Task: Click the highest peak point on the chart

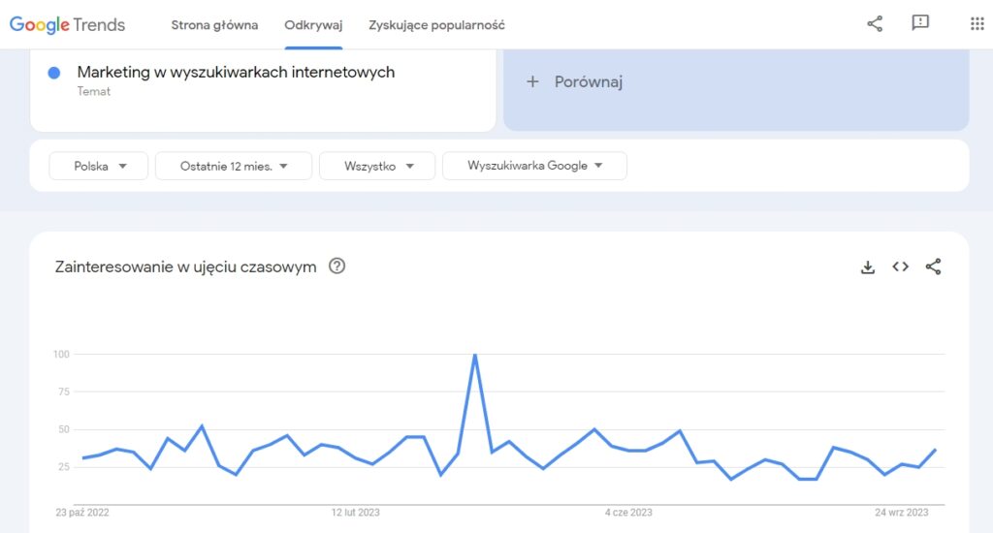Action: tap(475, 355)
